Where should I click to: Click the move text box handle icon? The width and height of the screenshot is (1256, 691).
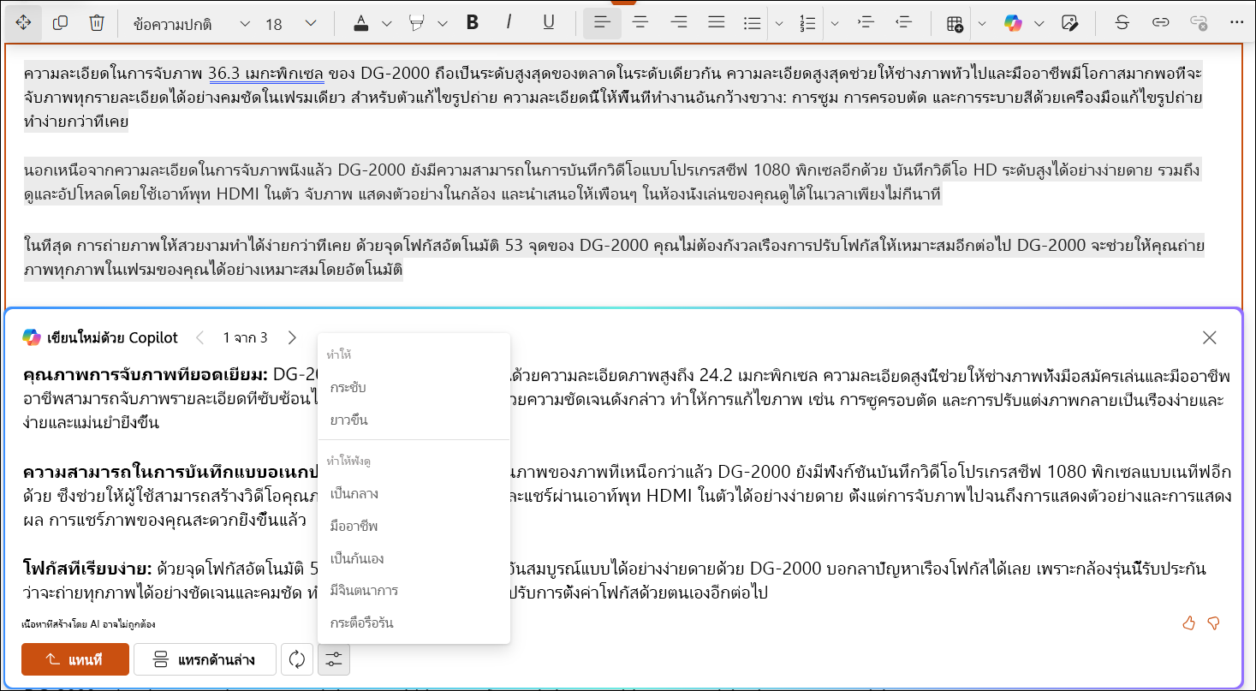(23, 23)
